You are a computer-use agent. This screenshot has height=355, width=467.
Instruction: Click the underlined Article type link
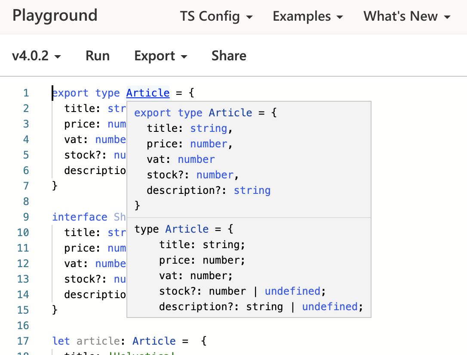(x=148, y=93)
